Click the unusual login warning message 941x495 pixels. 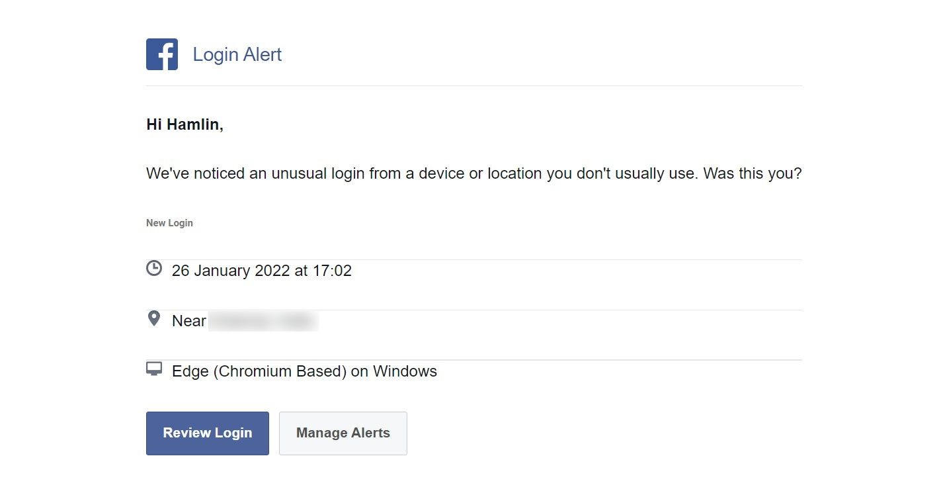473,173
